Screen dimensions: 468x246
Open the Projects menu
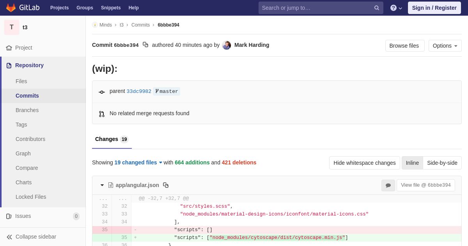click(59, 8)
